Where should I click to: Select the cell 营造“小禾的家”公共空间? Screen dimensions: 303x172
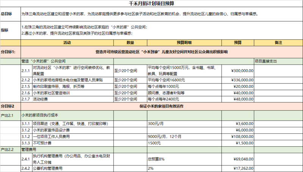(67, 61)
